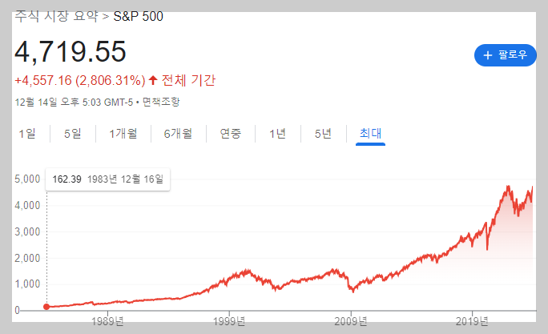Click the 1989년 axis label
The height and width of the screenshot is (334, 548).
(107, 321)
